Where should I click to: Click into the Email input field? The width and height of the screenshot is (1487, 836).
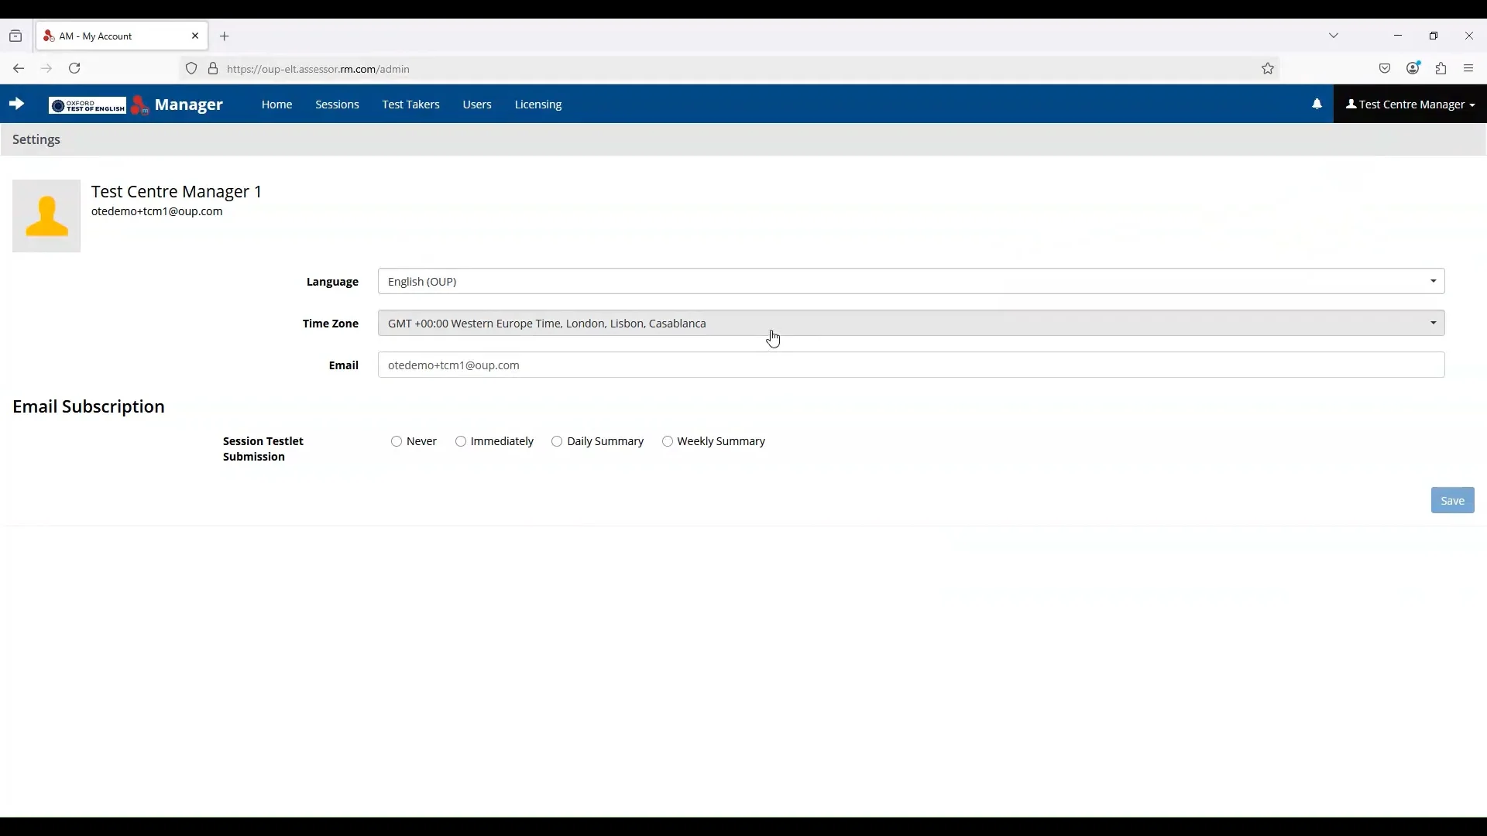911,365
